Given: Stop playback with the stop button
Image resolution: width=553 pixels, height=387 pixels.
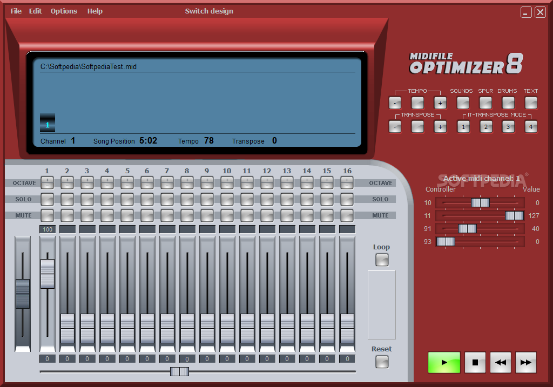Looking at the screenshot, I should [x=475, y=362].
